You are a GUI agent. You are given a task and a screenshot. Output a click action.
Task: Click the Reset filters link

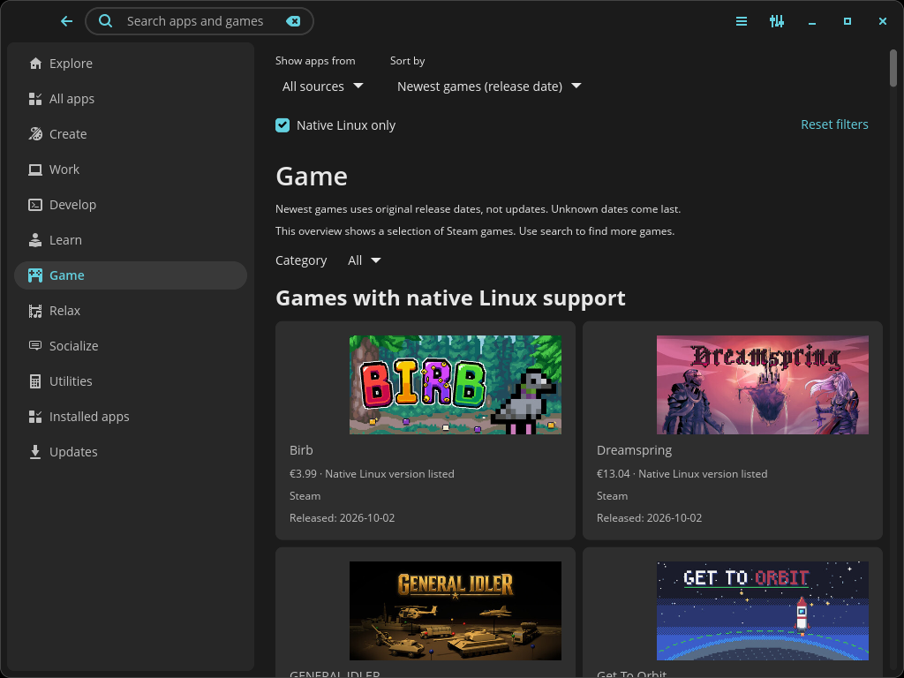click(834, 124)
